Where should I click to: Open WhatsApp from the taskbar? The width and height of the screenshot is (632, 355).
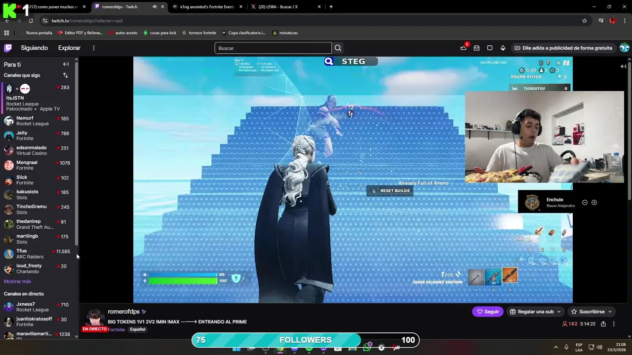pyautogui.click(x=367, y=348)
